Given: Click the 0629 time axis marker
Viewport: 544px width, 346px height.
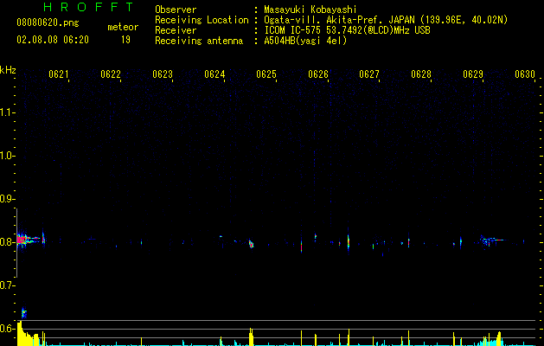Looking at the screenshot, I should click(x=473, y=74).
